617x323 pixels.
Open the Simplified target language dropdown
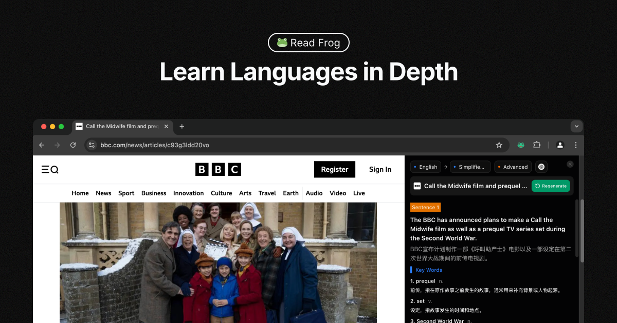[x=470, y=167]
